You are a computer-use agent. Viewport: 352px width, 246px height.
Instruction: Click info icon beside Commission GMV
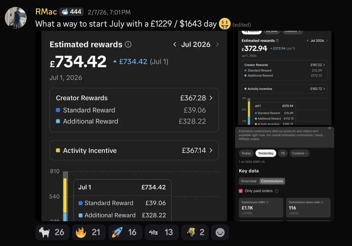(x=267, y=202)
